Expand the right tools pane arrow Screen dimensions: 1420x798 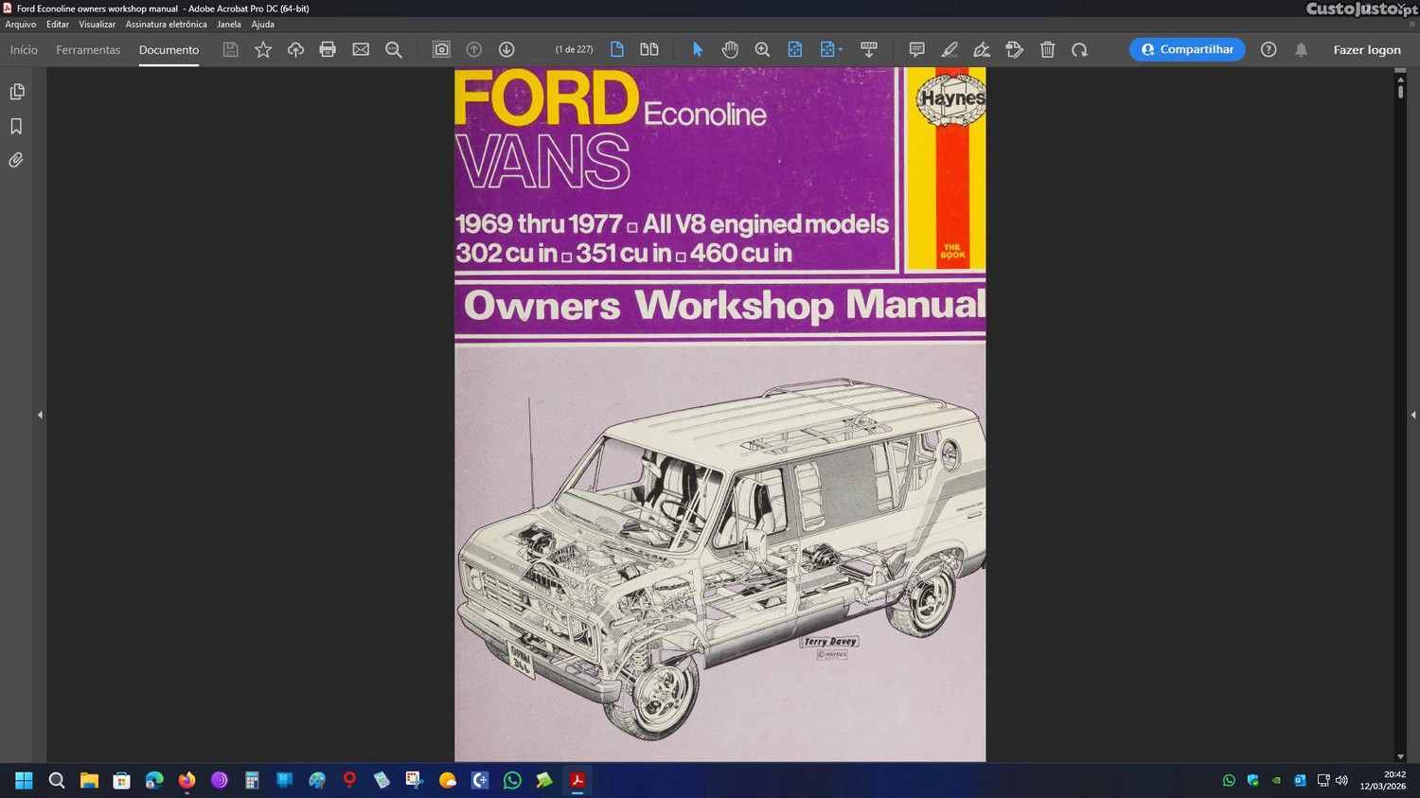[x=1412, y=415]
